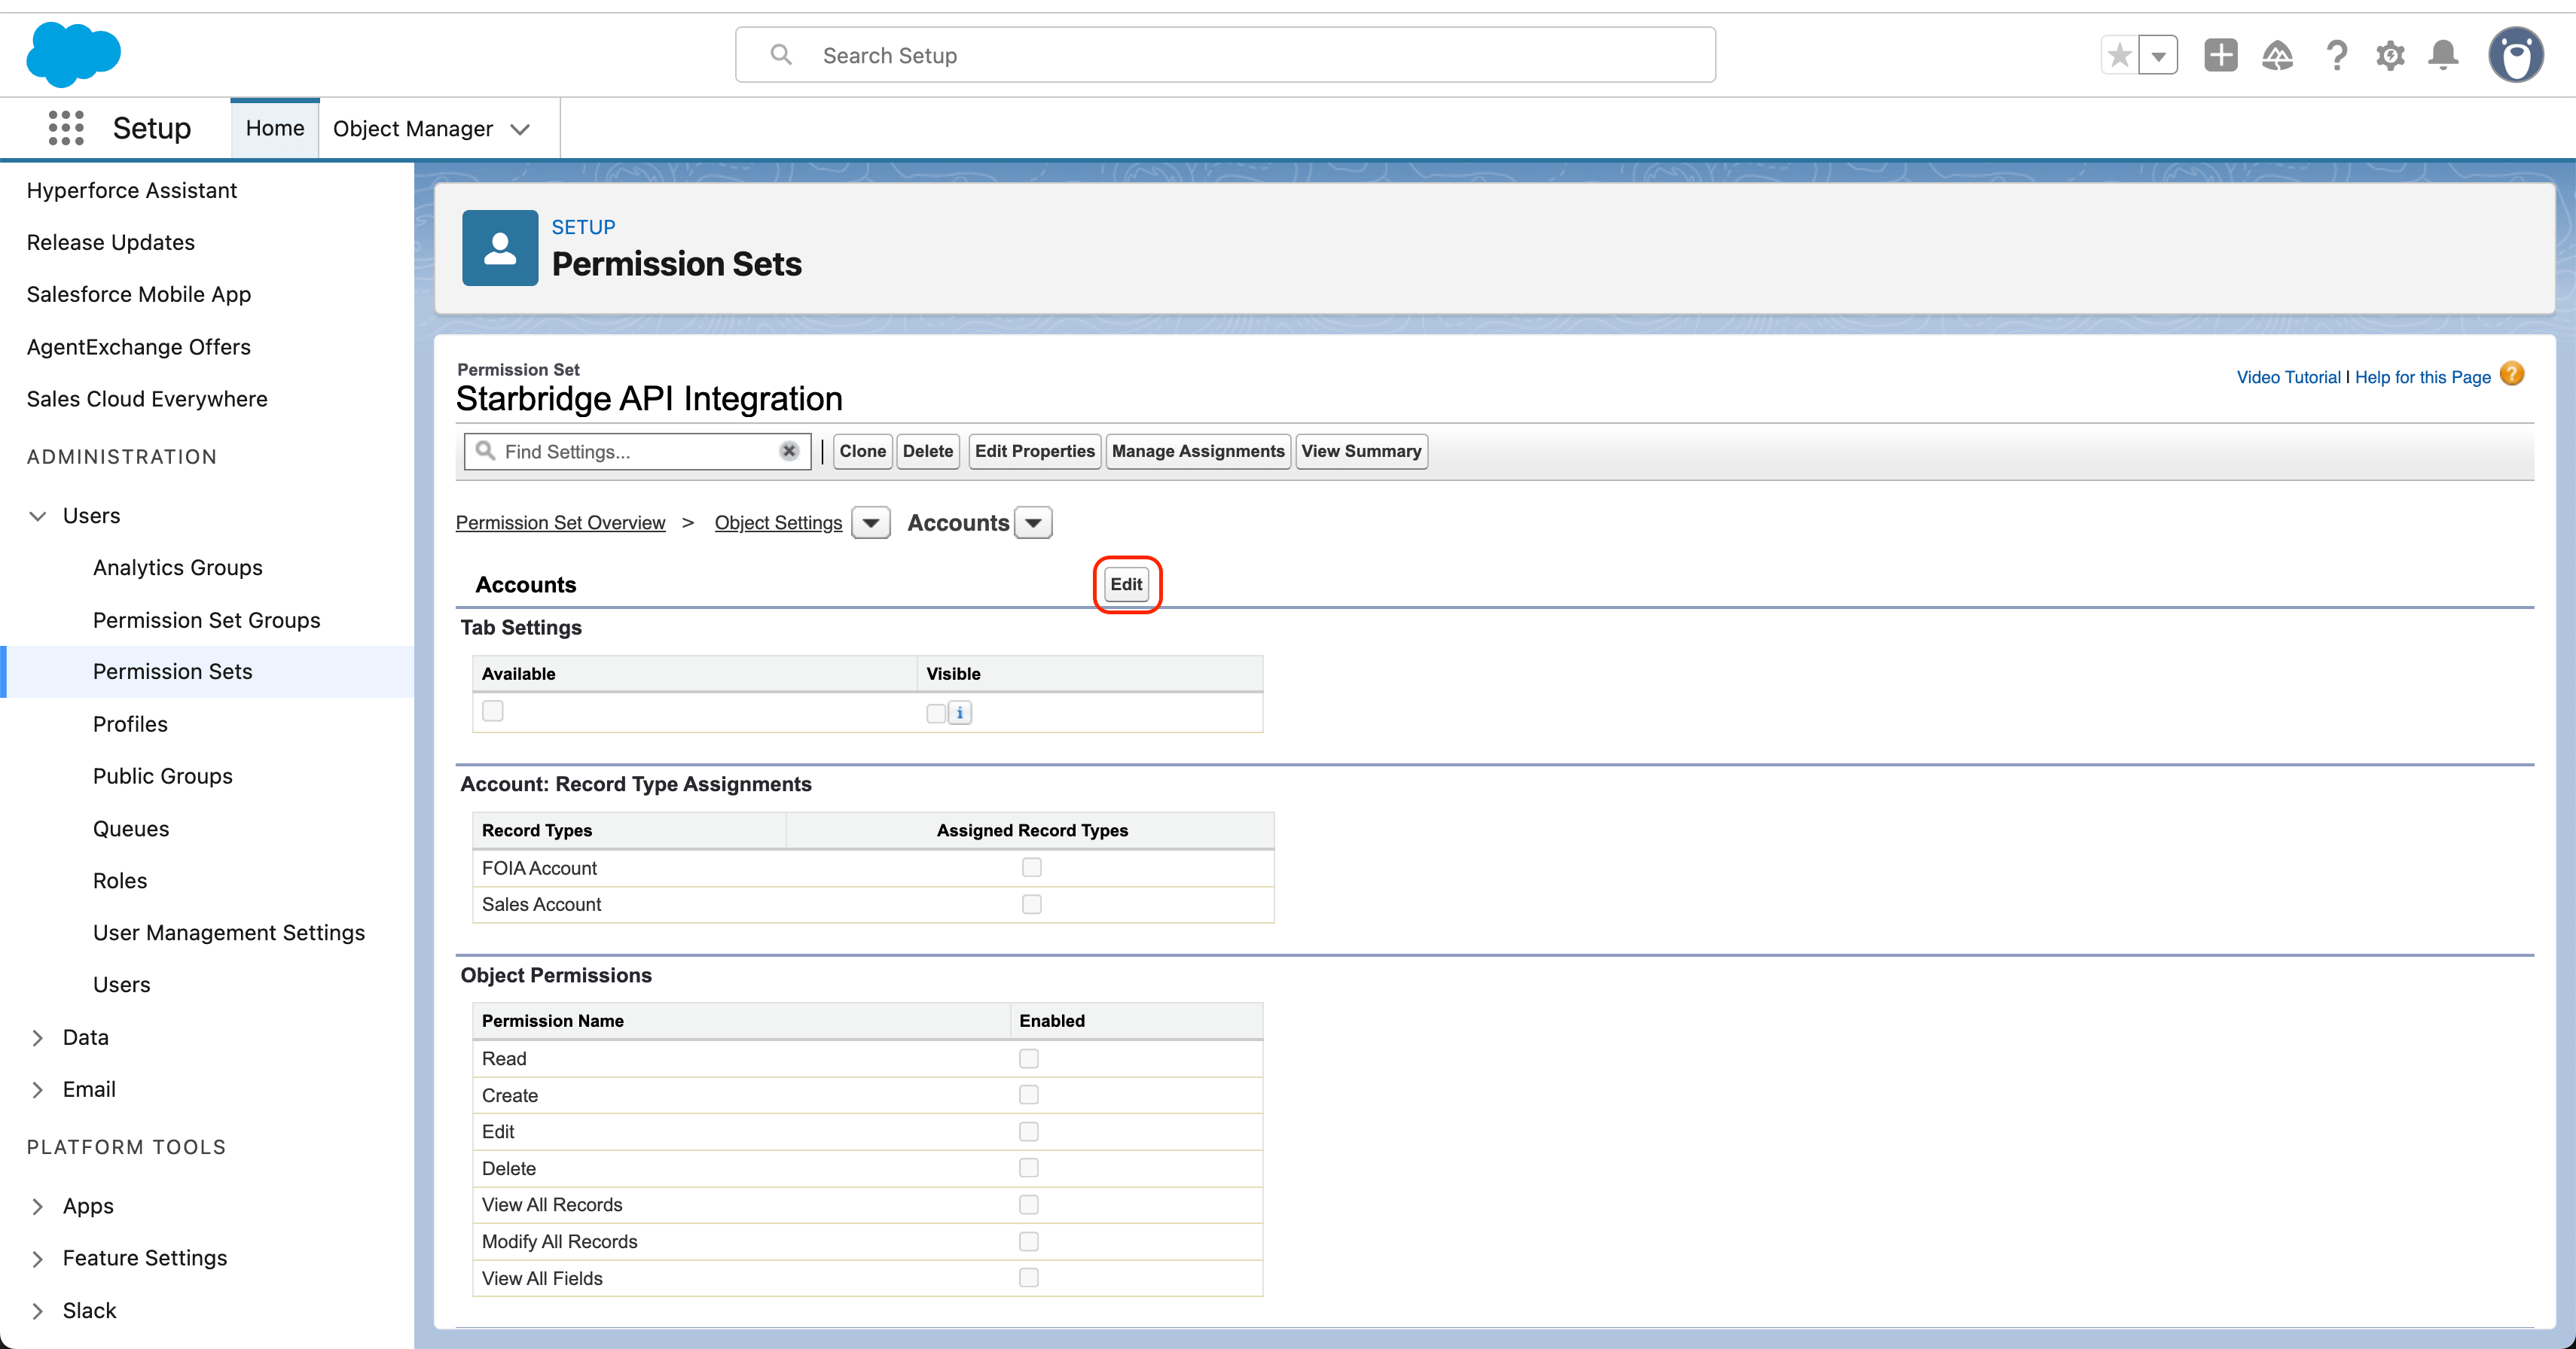The image size is (2576, 1349).
Task: Expand the Slack section
Action: tap(38, 1311)
